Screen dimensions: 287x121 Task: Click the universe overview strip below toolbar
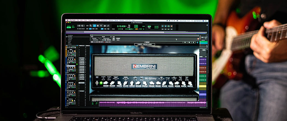pos(136,33)
